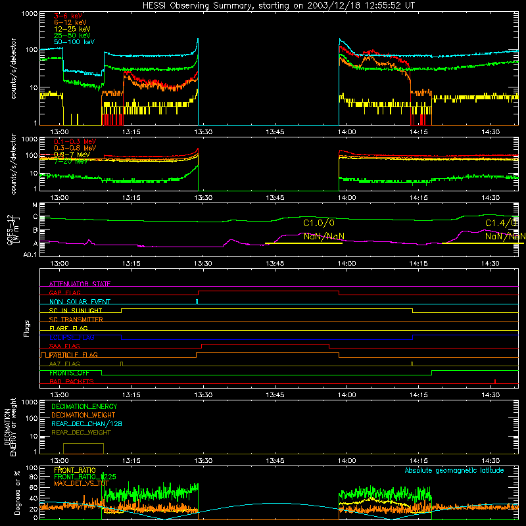Click the red bad packets spike marker
Image resolution: width=526 pixels, height=526 pixels.
click(x=495, y=381)
